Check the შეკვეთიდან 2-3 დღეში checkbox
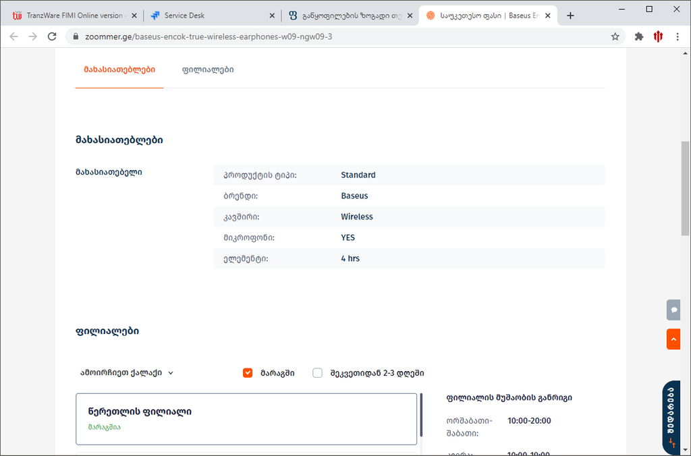This screenshot has height=456, width=691. (x=317, y=373)
